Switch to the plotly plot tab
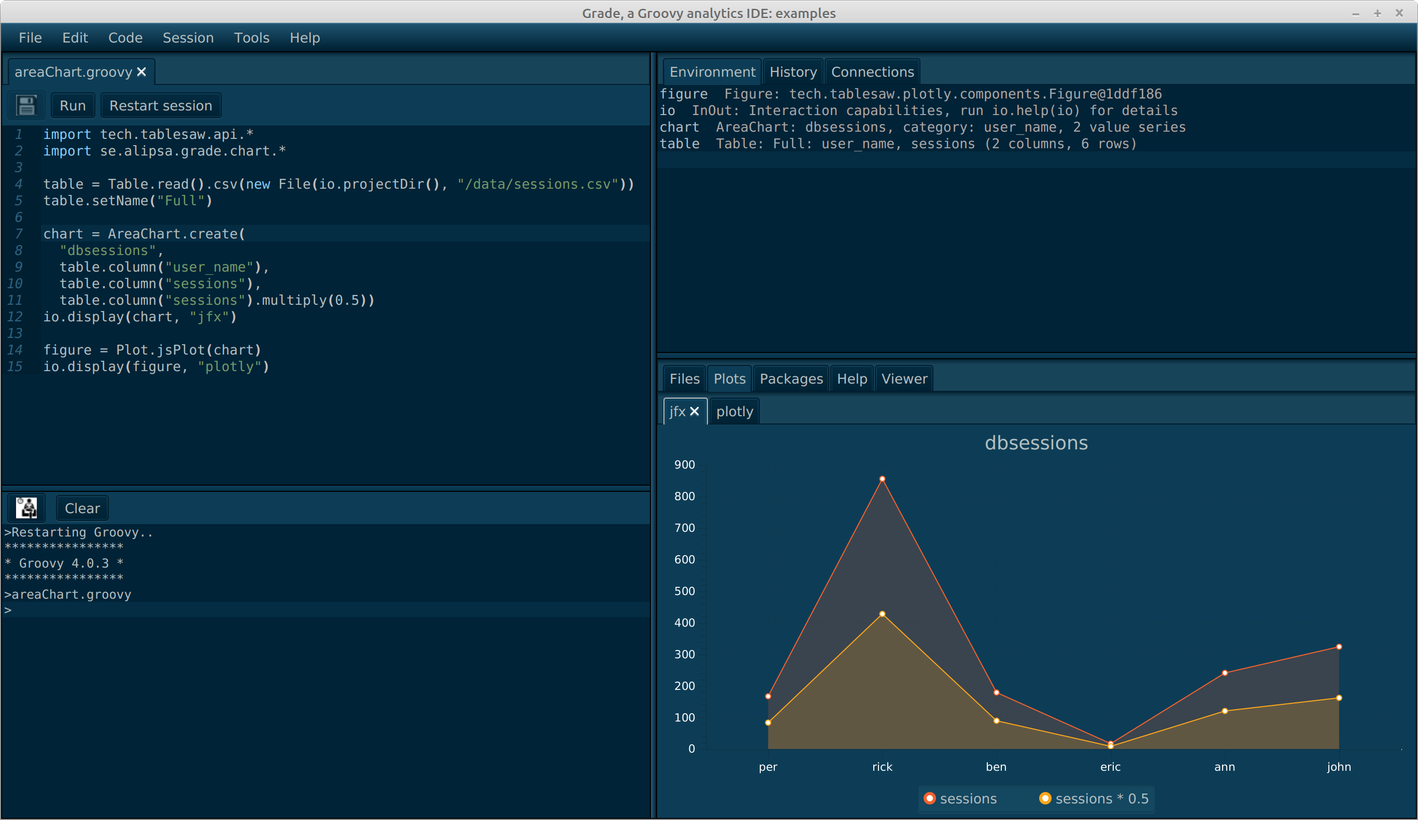The width and height of the screenshot is (1418, 820). click(734, 412)
